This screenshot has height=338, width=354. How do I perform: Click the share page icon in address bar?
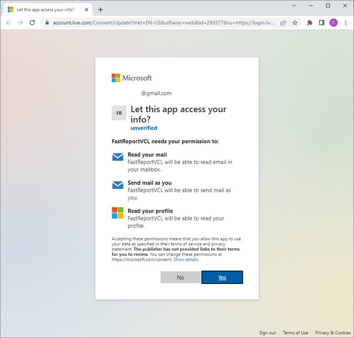[x=283, y=23]
